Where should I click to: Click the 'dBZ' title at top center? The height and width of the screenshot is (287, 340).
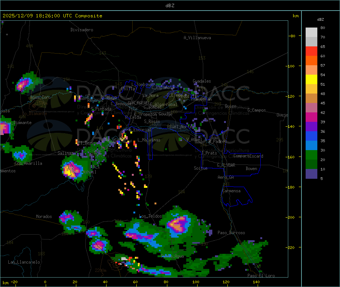[170, 6]
